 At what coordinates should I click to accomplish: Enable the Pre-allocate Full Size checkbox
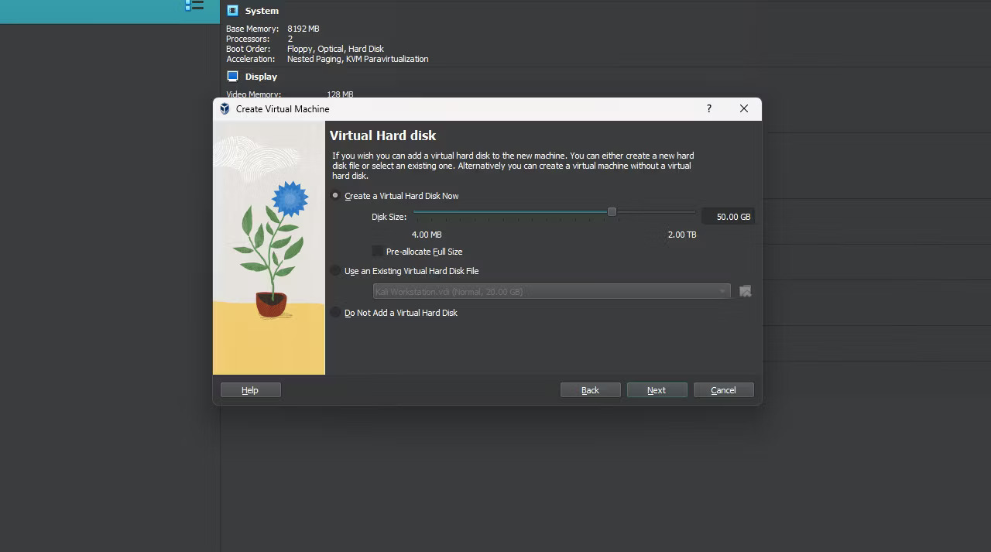pos(377,251)
